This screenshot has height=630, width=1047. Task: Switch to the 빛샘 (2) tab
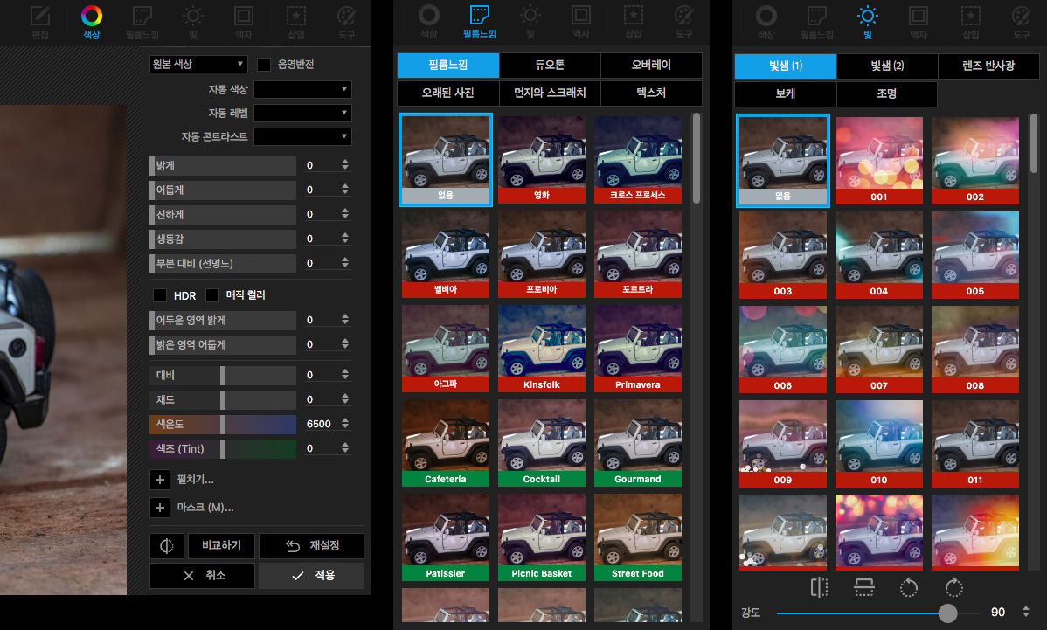point(887,66)
